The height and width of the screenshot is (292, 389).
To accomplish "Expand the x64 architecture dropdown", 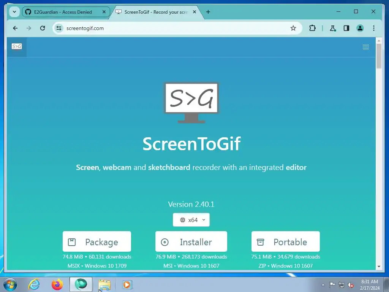I will (191, 220).
